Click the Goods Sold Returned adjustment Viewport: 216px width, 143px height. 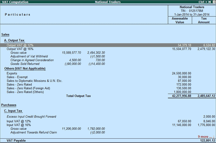tap(58, 64)
